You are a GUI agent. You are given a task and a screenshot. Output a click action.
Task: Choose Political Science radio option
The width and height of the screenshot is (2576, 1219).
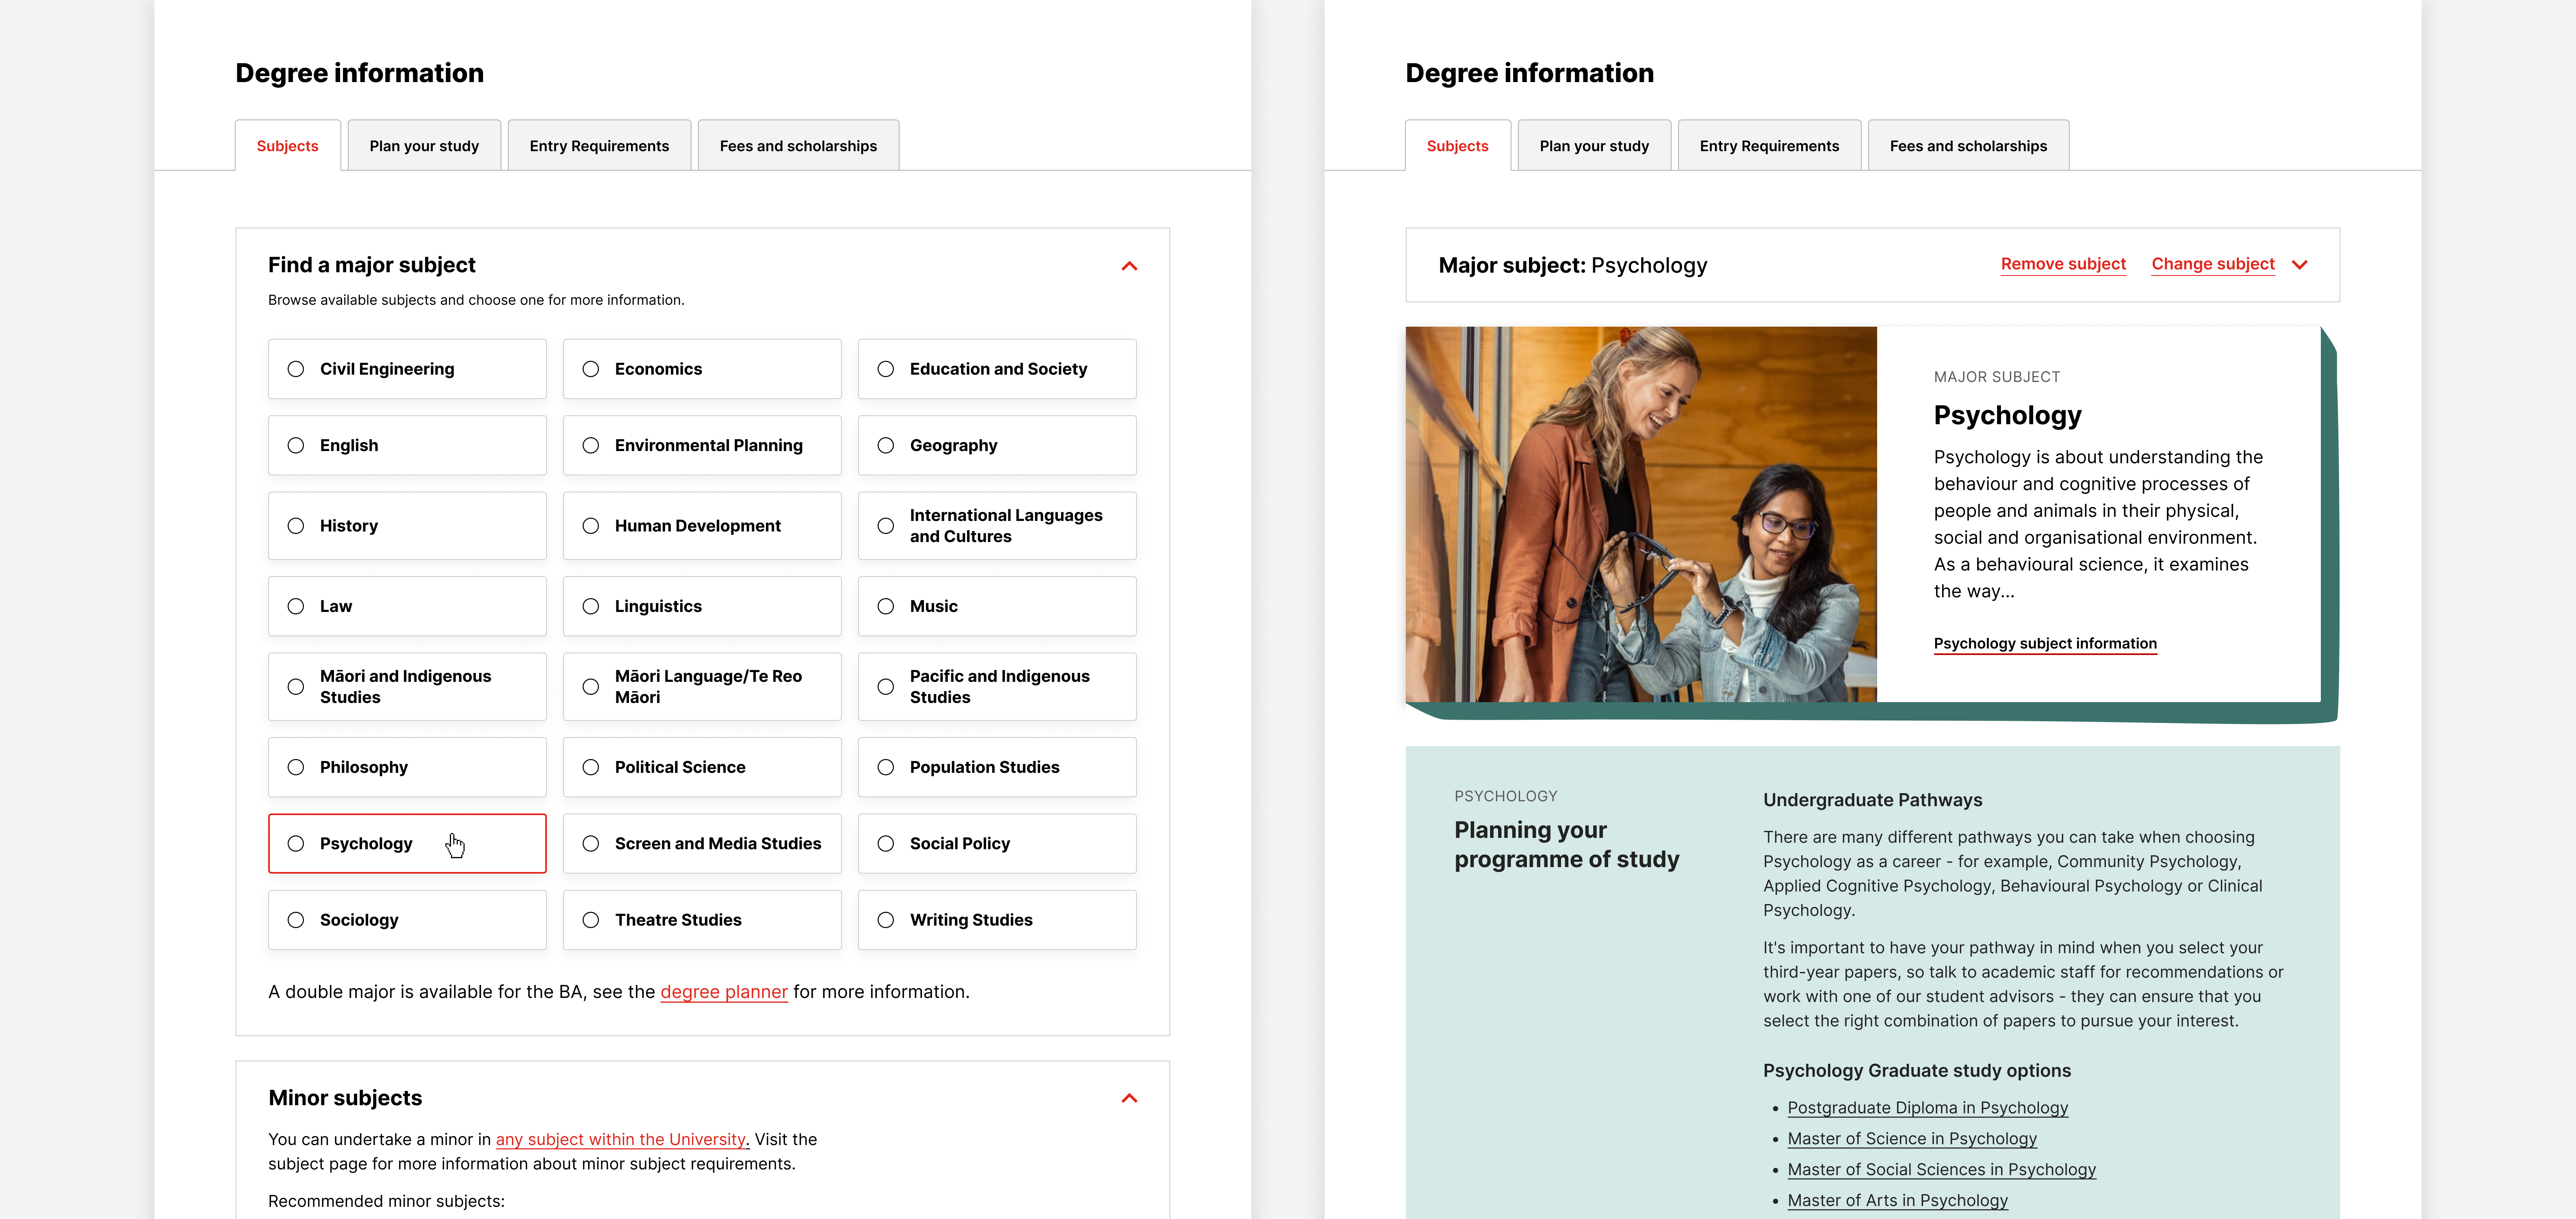click(591, 767)
